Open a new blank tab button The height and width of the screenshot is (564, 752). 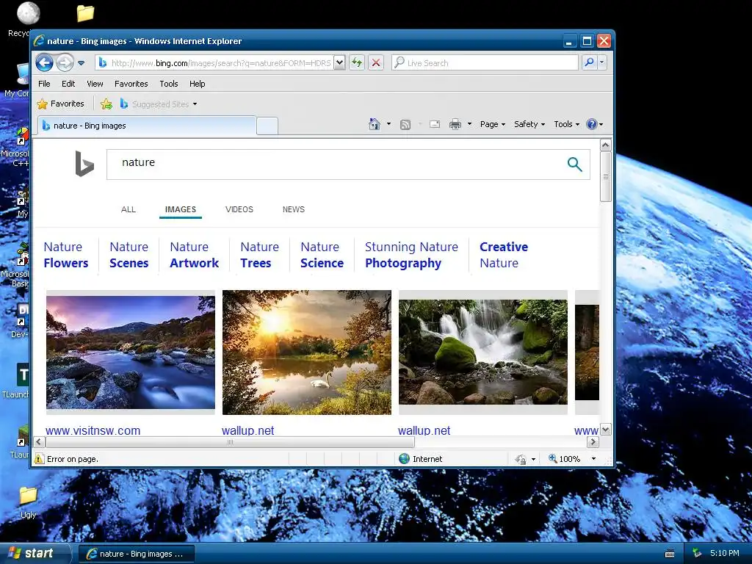point(267,126)
